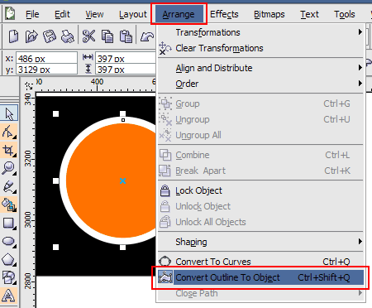
Task: Choose Clear Transformations
Action: (260, 48)
